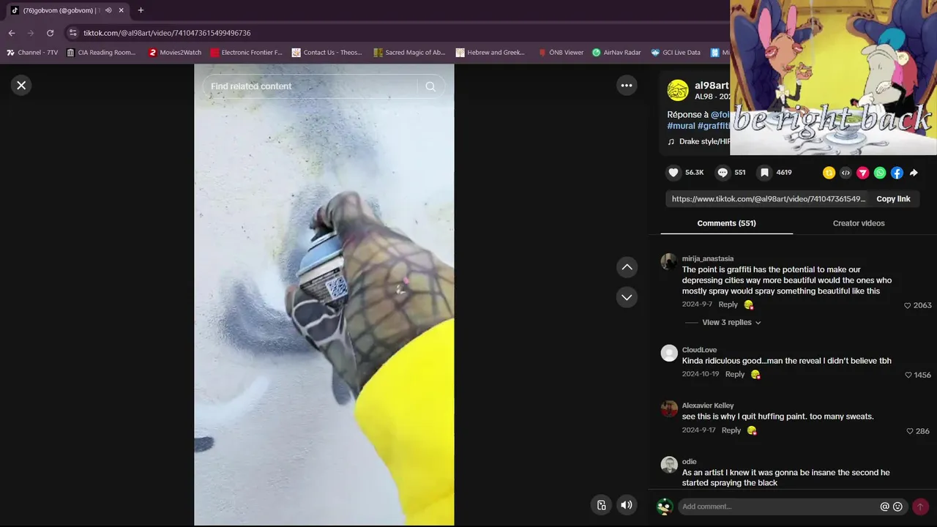Open Channel - 7TV bookmark
Screen dimensions: 937x527
click(32, 53)
